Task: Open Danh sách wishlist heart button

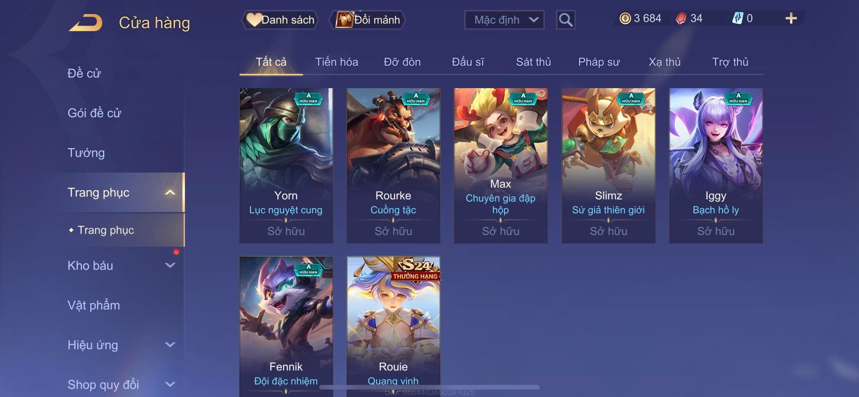Action: point(280,20)
